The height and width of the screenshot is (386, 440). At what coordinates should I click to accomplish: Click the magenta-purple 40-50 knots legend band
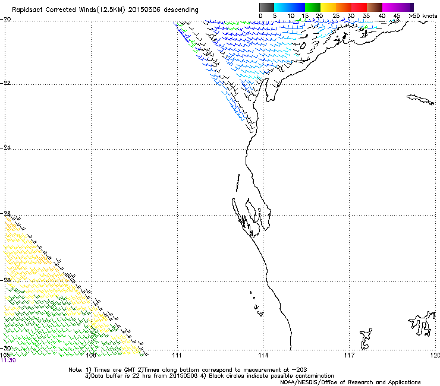[x=398, y=7]
